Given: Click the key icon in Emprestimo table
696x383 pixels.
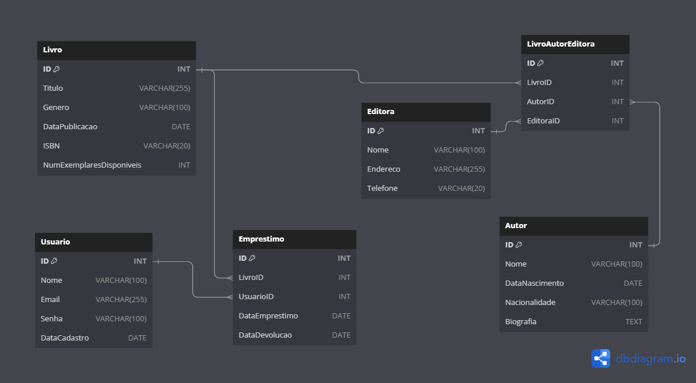Looking at the screenshot, I should click(252, 258).
